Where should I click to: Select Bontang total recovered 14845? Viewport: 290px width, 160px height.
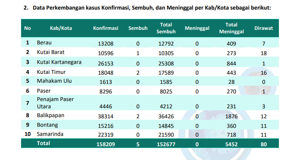point(166,126)
